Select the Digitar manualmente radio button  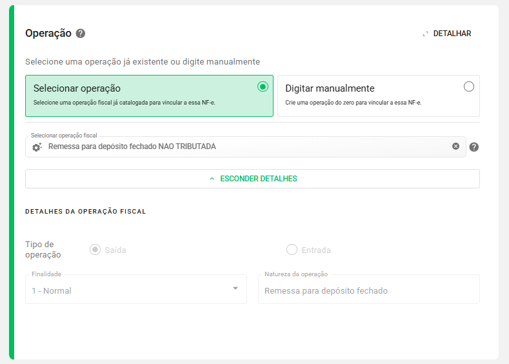pyautogui.click(x=468, y=86)
